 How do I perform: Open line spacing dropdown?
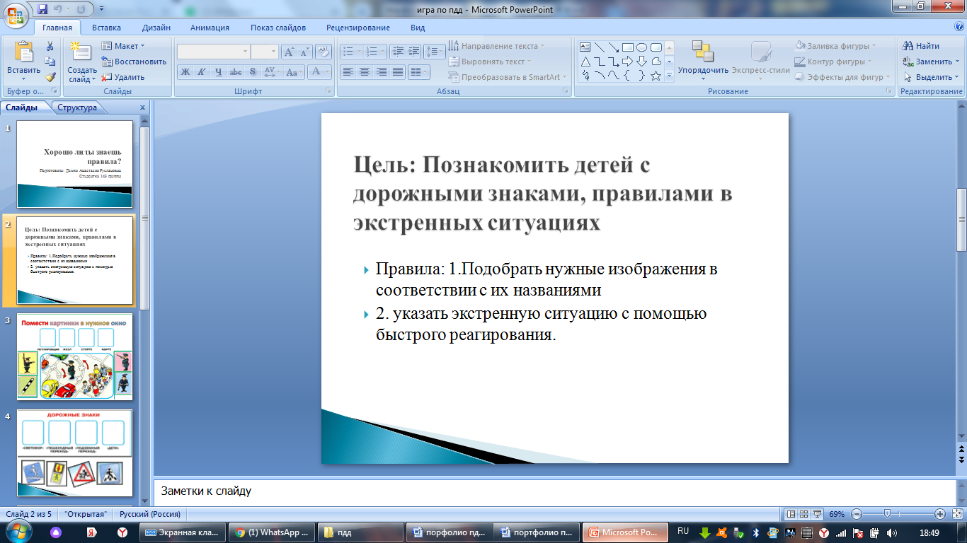click(435, 52)
